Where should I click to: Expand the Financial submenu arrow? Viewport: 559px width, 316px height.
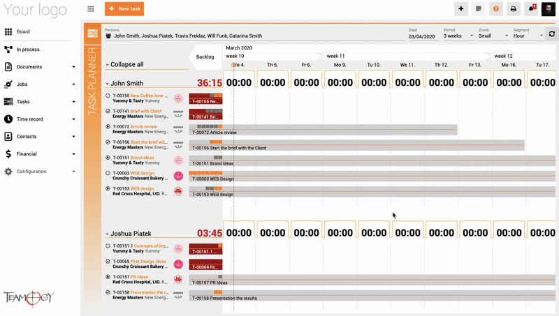[74, 154]
